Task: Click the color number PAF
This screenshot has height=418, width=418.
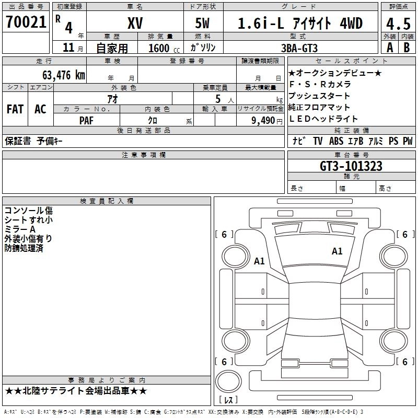Action: 86,121
